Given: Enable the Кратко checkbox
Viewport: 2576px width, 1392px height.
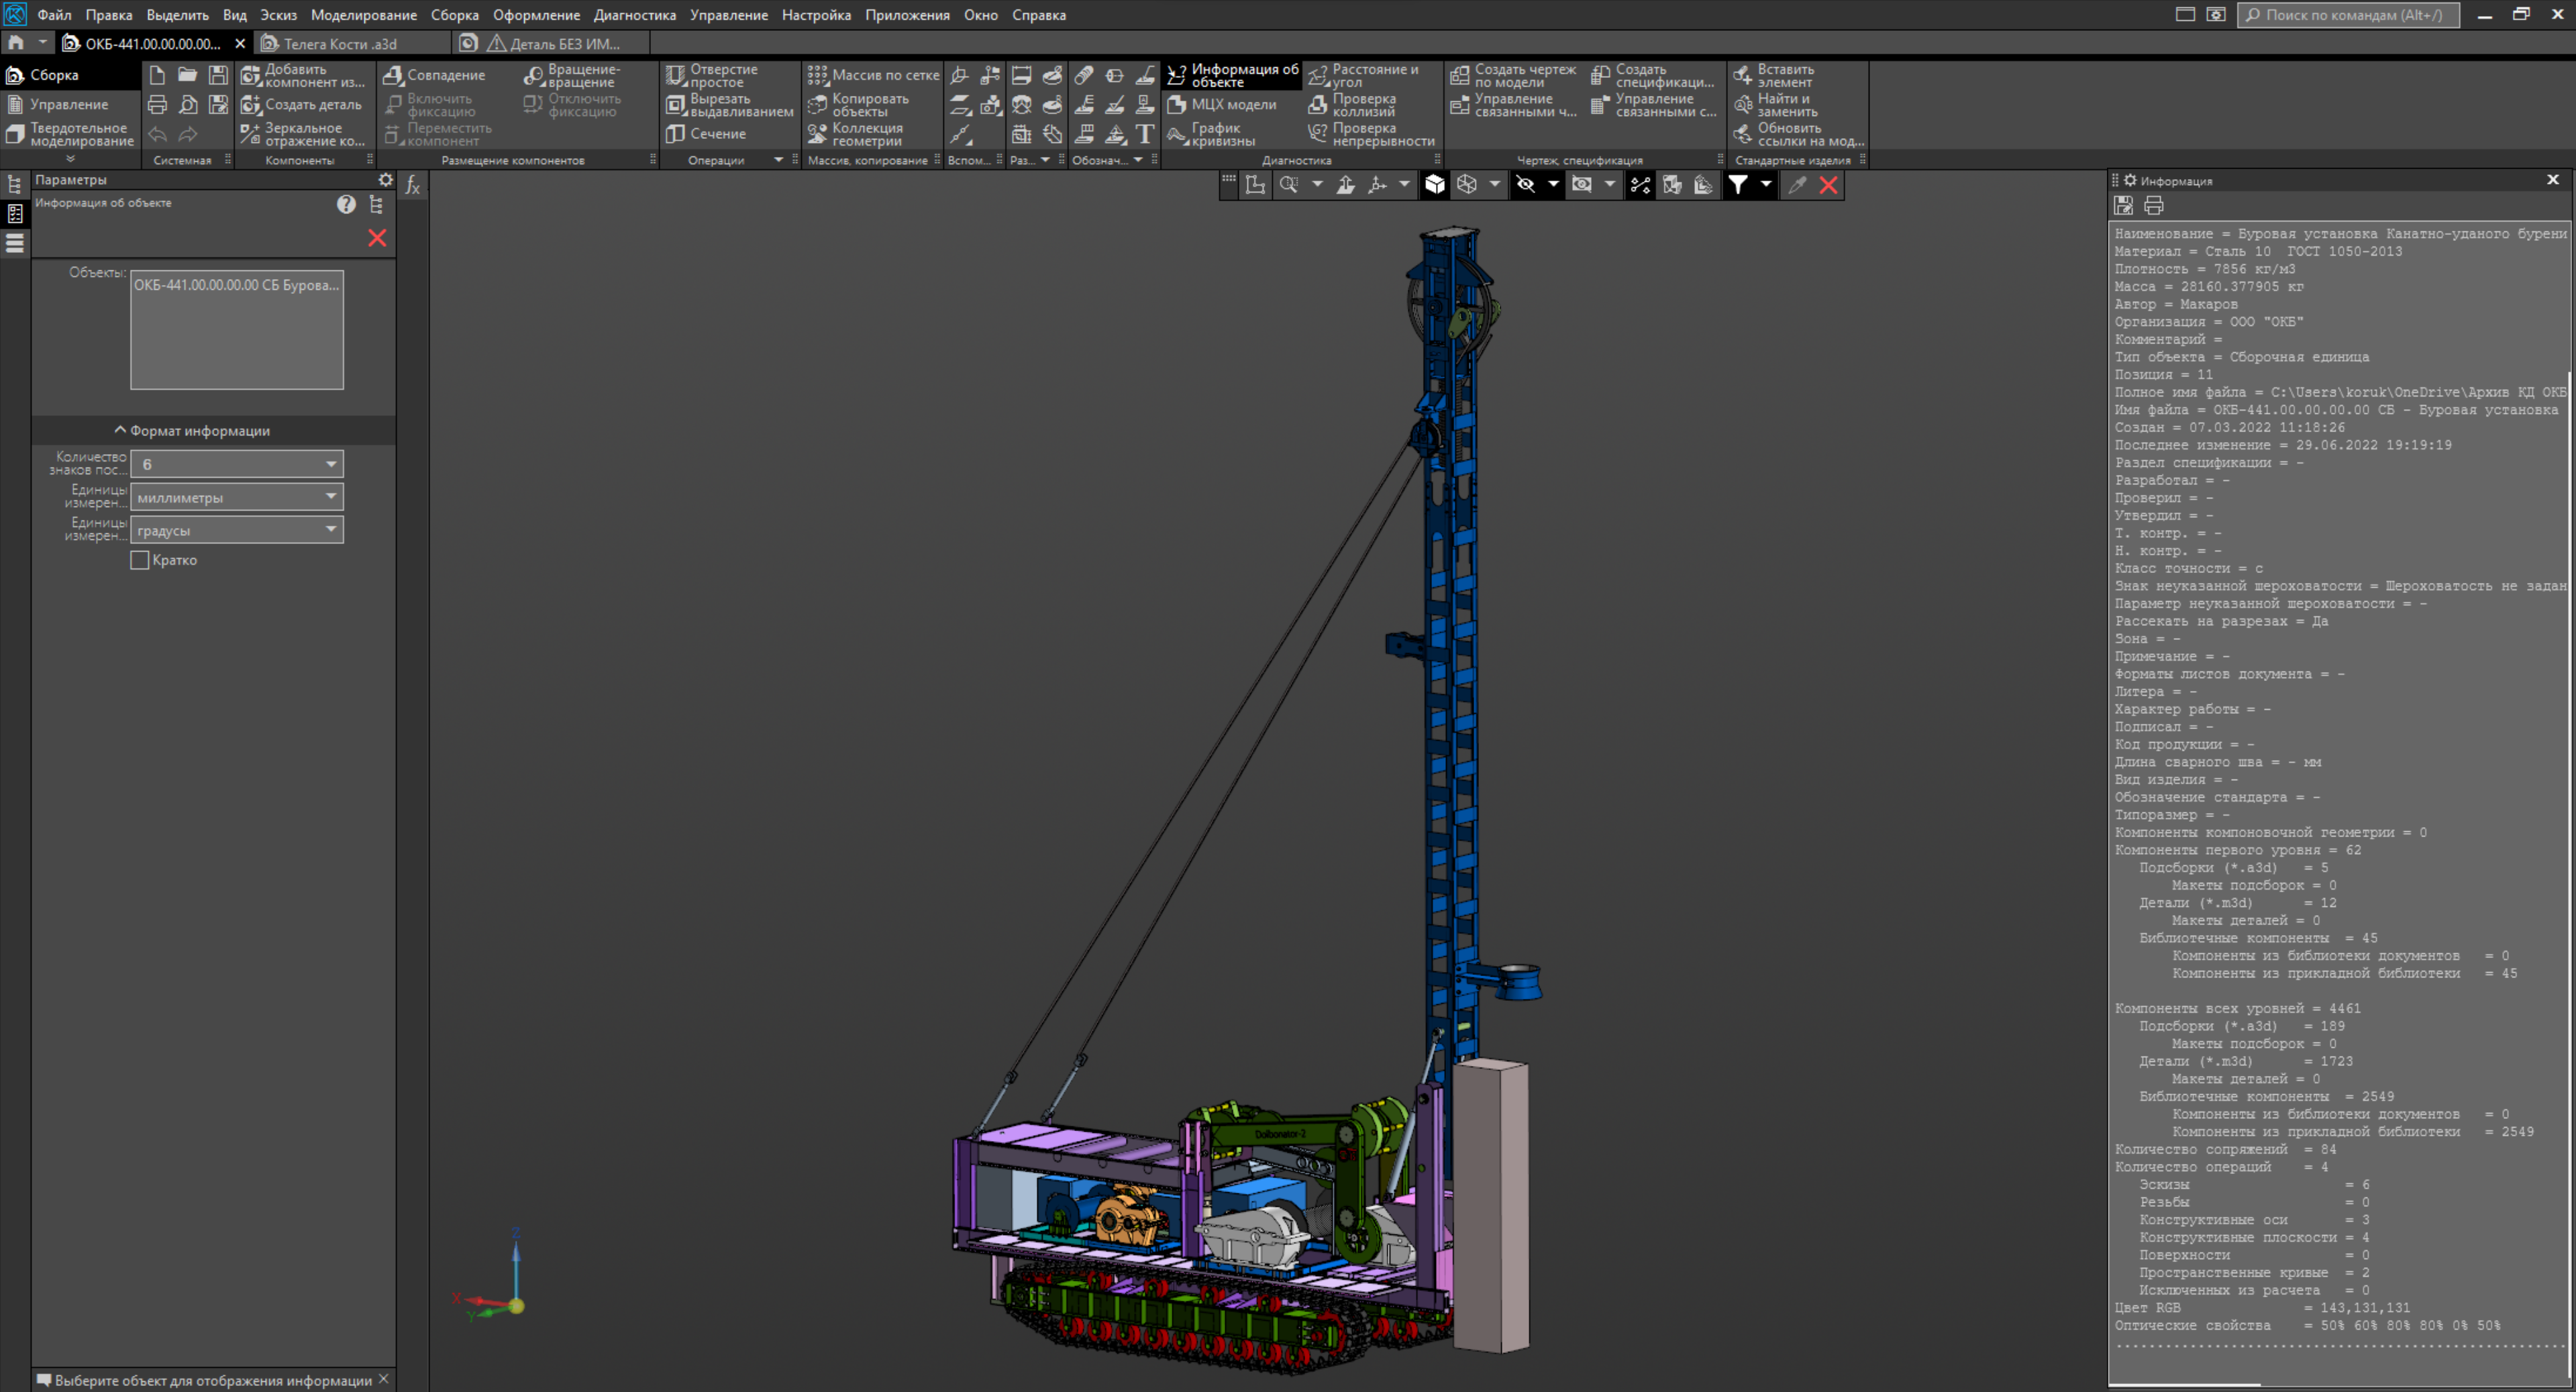Looking at the screenshot, I should (x=140, y=560).
